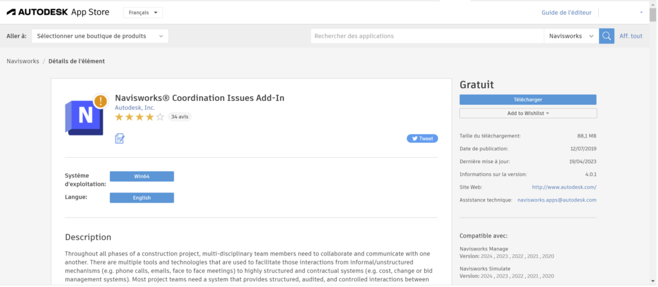
Task: Click the blue search magnifier button
Action: [606, 36]
